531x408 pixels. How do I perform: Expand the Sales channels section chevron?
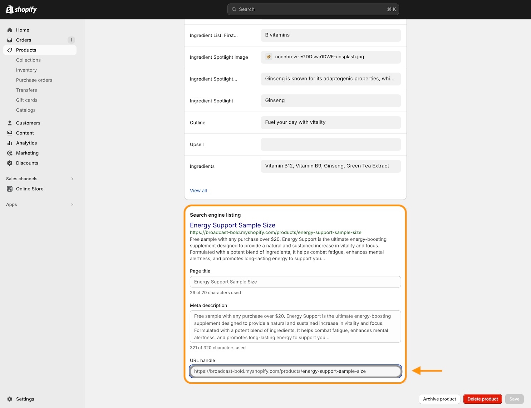pyautogui.click(x=72, y=179)
